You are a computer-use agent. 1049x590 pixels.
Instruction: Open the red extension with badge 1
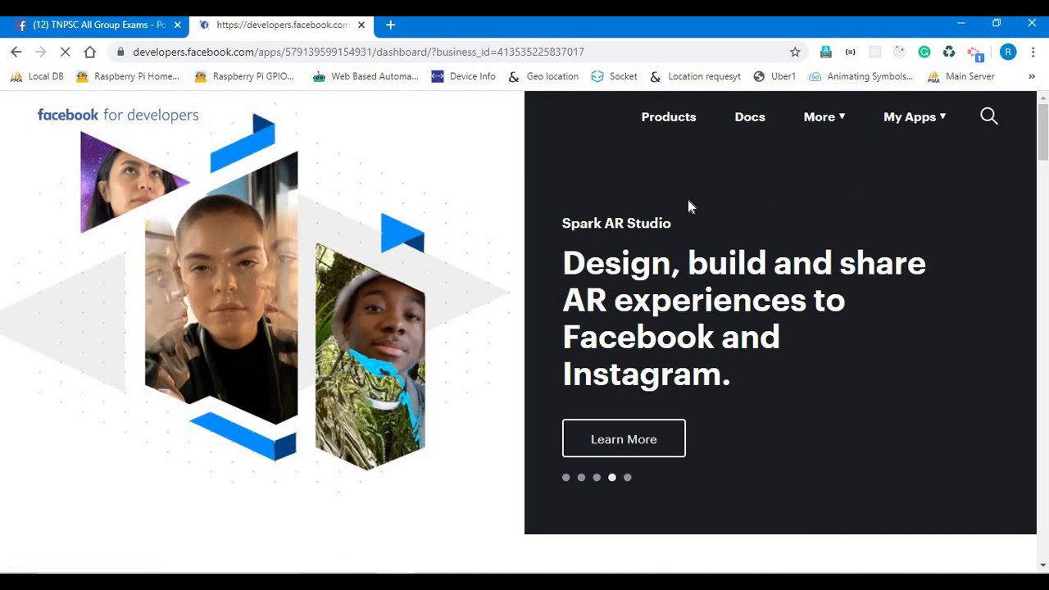[974, 53]
